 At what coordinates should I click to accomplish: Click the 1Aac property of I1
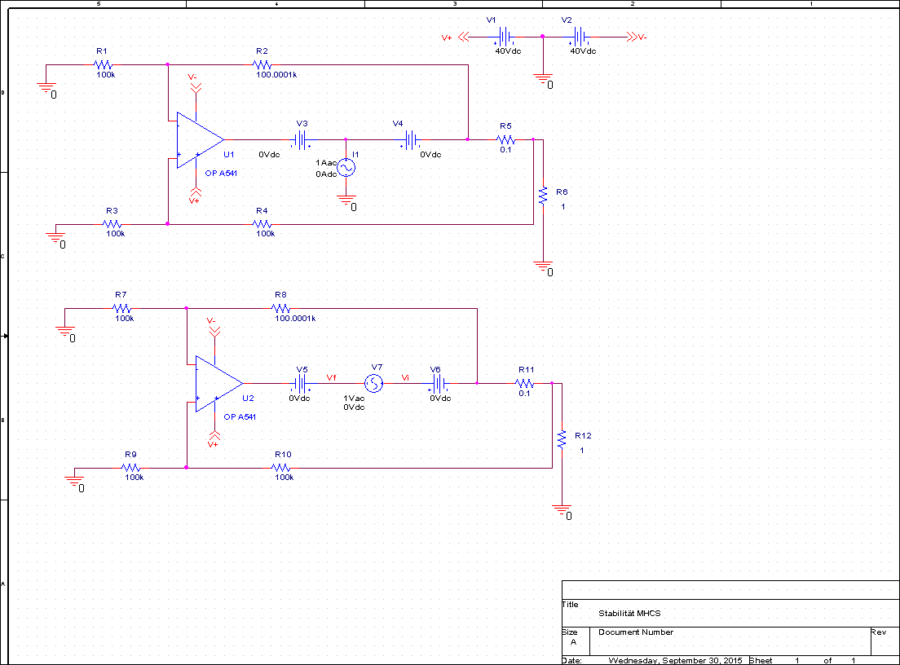326,163
